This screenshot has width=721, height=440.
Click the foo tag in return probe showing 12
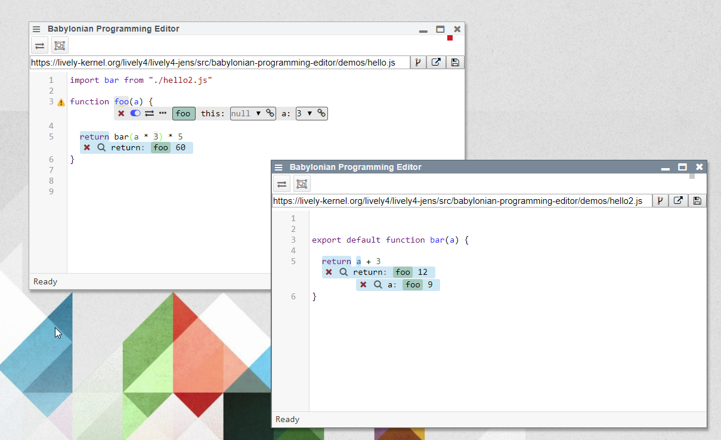(403, 272)
